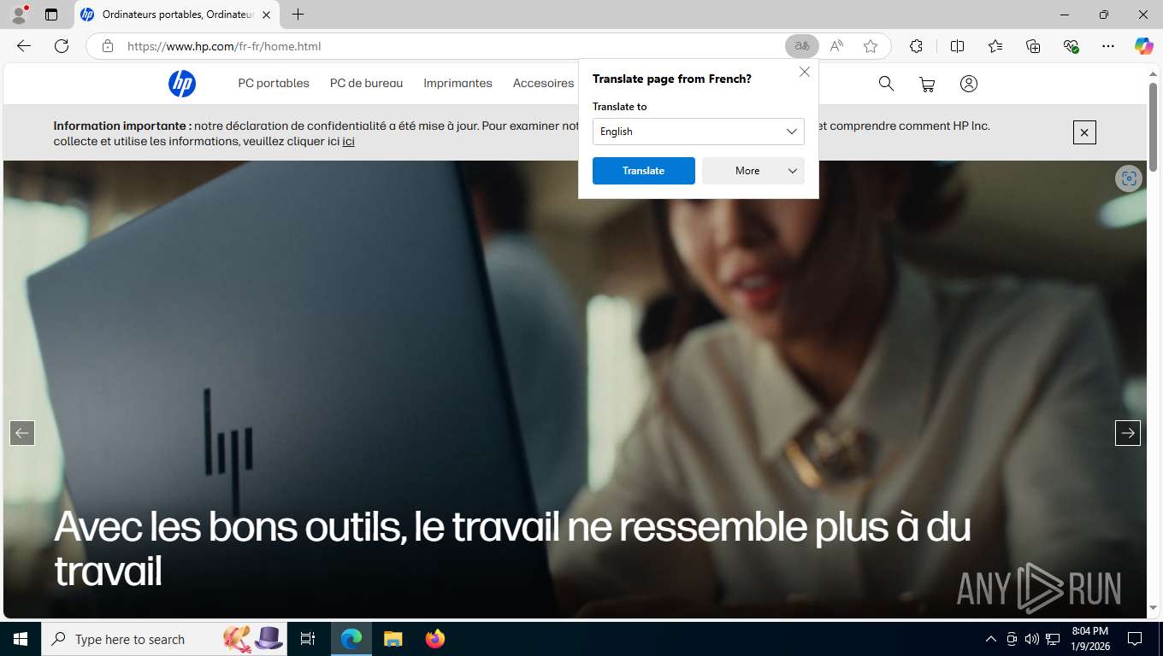Open the browser profile icon

[x=18, y=15]
